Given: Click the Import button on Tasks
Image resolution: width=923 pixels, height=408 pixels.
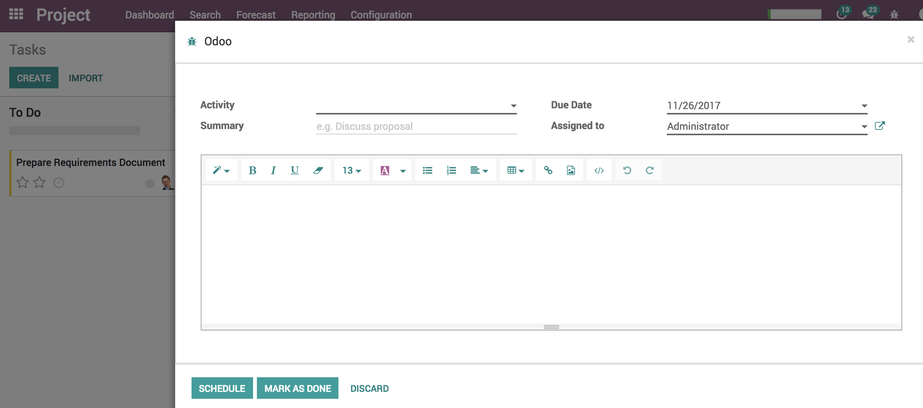Looking at the screenshot, I should [x=86, y=78].
